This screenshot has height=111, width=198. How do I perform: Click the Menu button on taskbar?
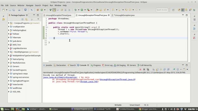pyautogui.click(x=5, y=109)
